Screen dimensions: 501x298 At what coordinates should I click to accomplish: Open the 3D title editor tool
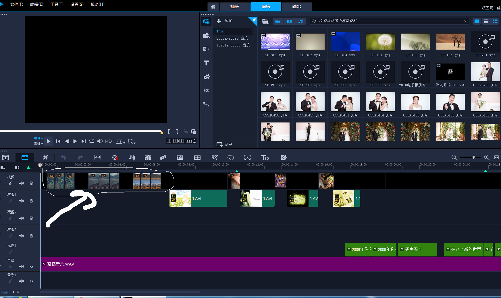[x=265, y=157]
